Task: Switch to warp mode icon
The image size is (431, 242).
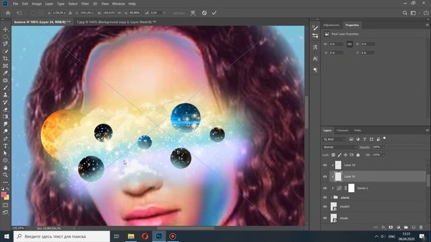Action: tap(193, 13)
